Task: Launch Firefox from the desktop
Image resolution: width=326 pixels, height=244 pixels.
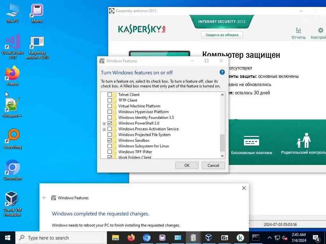Action: point(12,76)
